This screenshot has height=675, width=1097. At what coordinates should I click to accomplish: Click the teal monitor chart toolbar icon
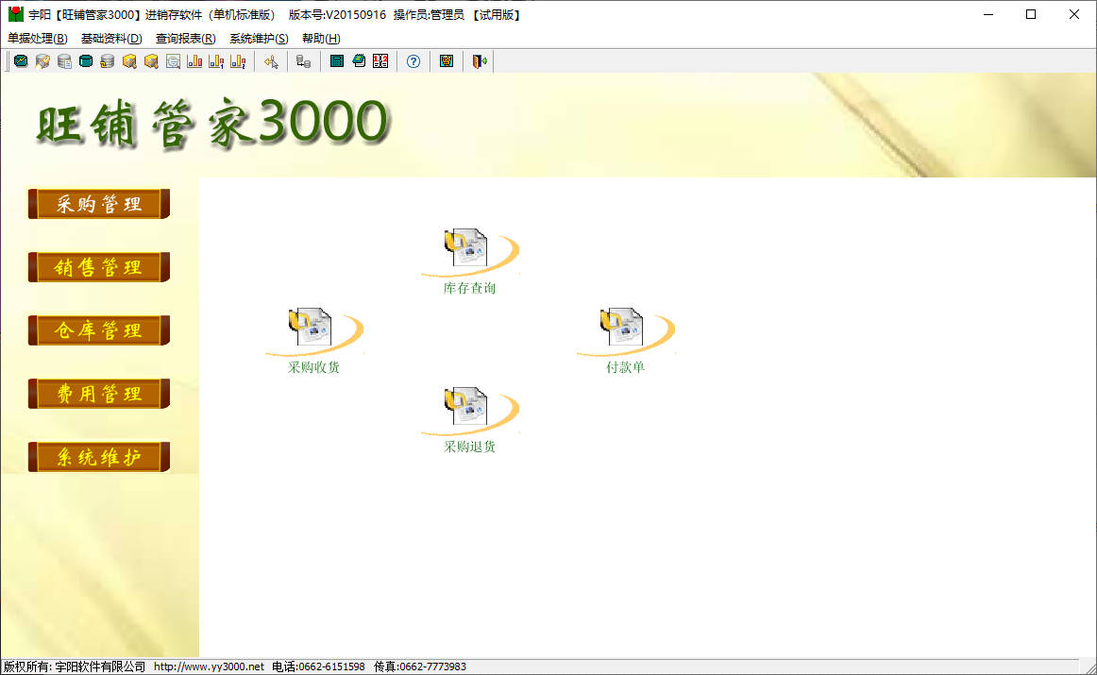point(21,61)
